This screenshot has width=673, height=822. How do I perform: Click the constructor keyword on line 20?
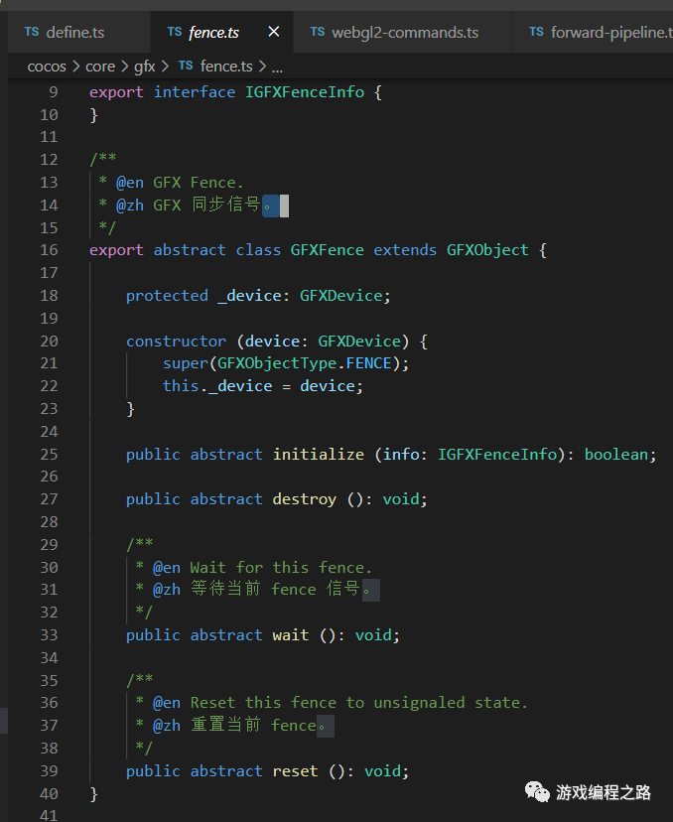pyautogui.click(x=176, y=342)
